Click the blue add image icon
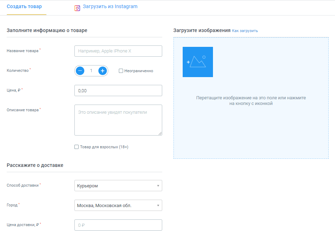Viewport: 335px width, 231px height. [x=197, y=62]
